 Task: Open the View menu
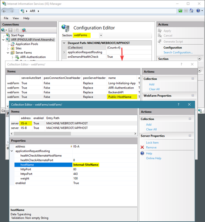point(16,18)
